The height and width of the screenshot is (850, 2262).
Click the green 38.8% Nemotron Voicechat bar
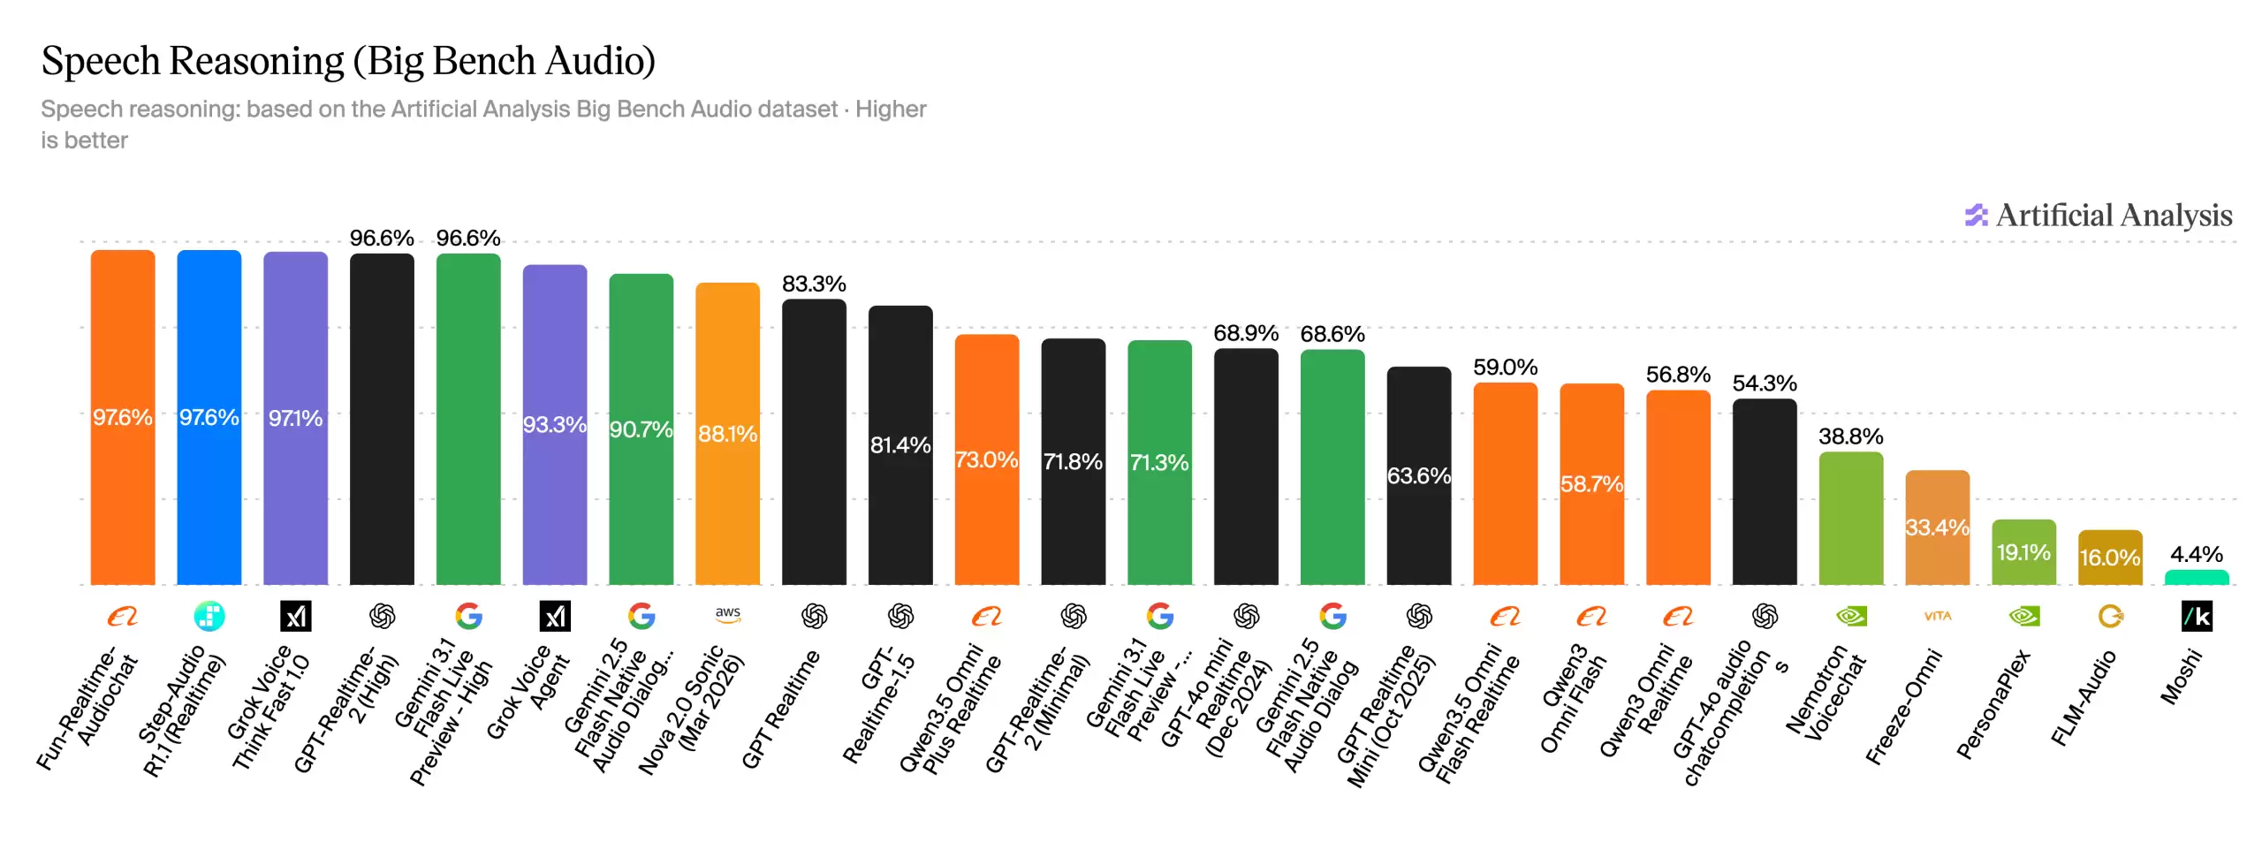[x=1850, y=519]
